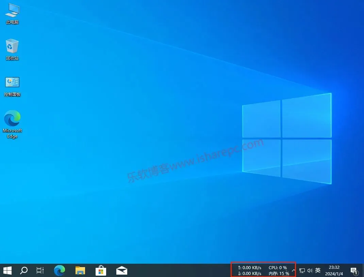Open network status tray icon
This screenshot has width=364, height=277.
tap(302, 271)
